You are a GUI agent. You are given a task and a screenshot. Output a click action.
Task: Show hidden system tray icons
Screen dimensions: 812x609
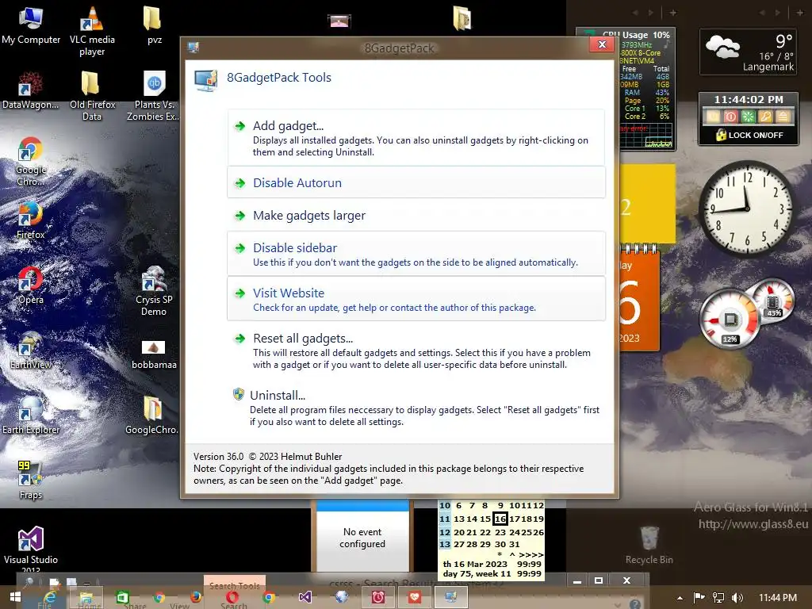680,598
